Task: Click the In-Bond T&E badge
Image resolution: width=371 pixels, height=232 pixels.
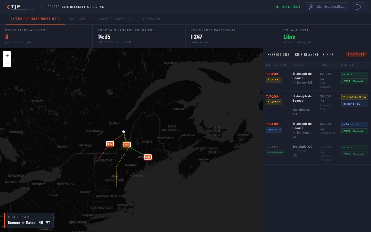Action: [355, 104]
